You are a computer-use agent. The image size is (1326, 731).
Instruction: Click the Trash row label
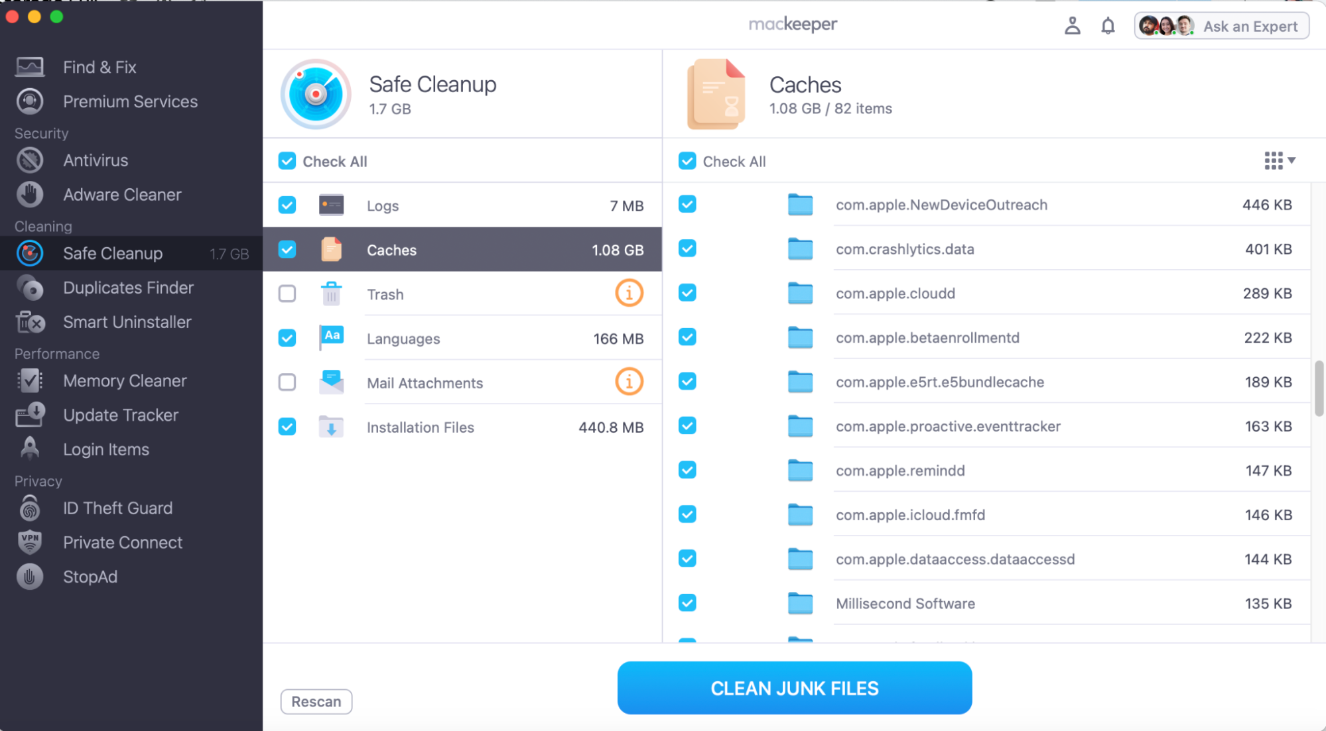point(385,294)
